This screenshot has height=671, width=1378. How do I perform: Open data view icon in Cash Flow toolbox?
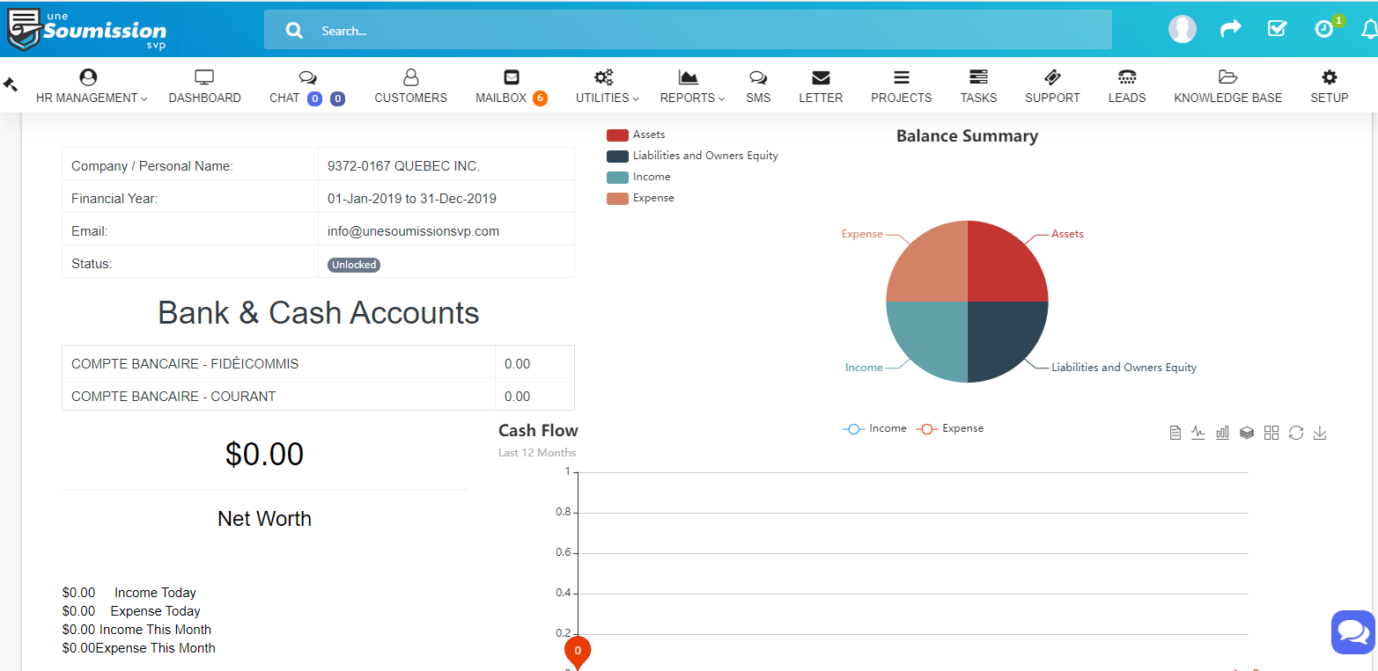pyautogui.click(x=1175, y=433)
